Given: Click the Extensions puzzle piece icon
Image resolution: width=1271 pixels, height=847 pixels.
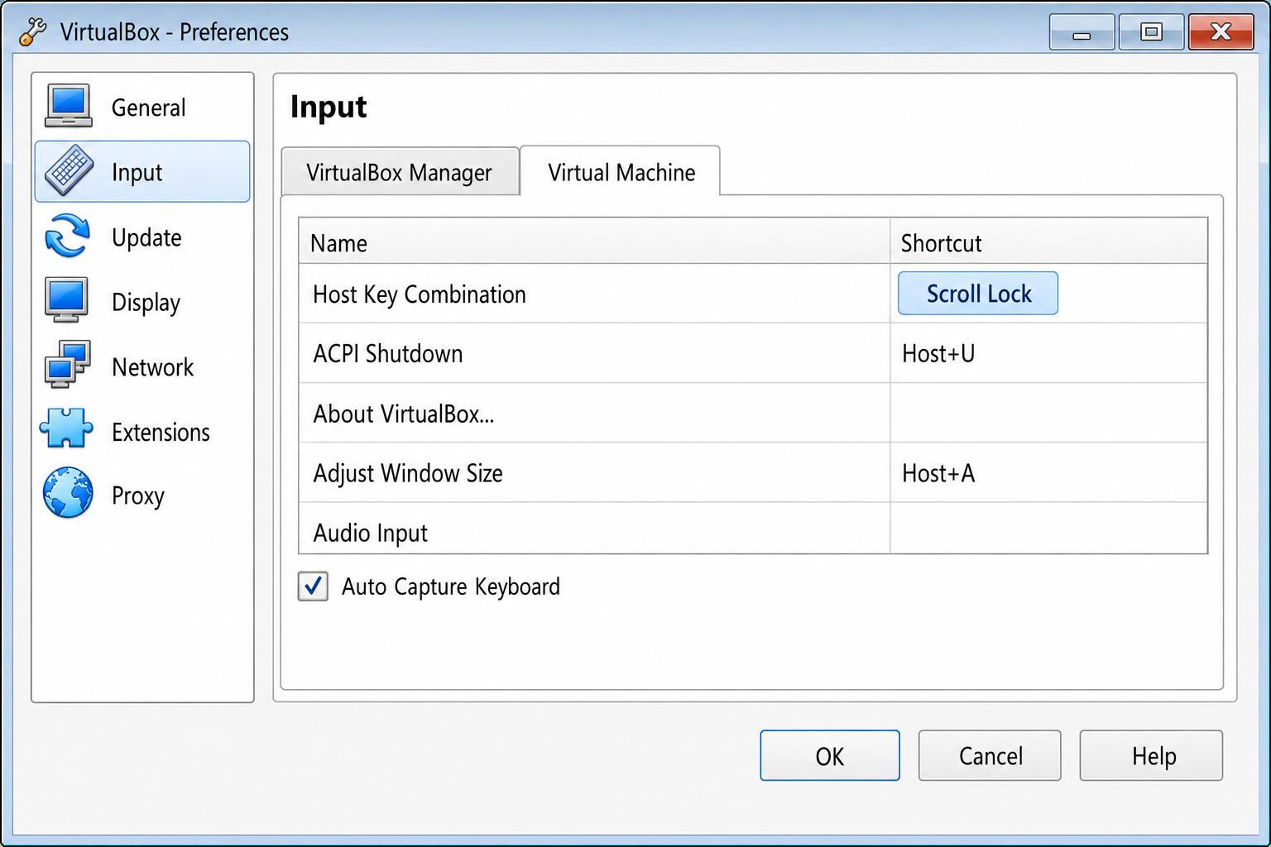Looking at the screenshot, I should click(x=66, y=428).
